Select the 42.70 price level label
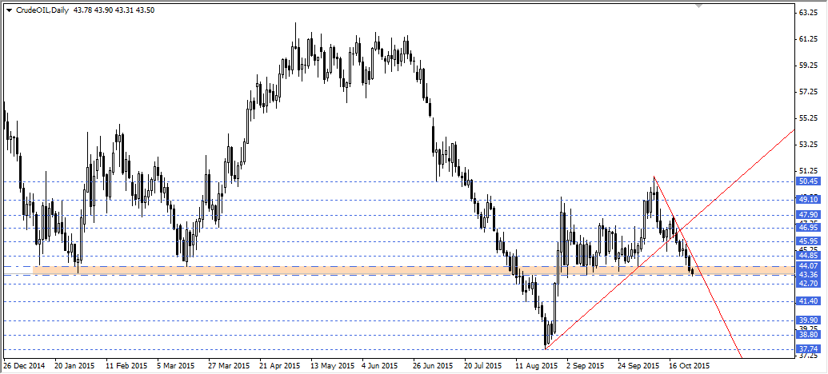 [808, 284]
